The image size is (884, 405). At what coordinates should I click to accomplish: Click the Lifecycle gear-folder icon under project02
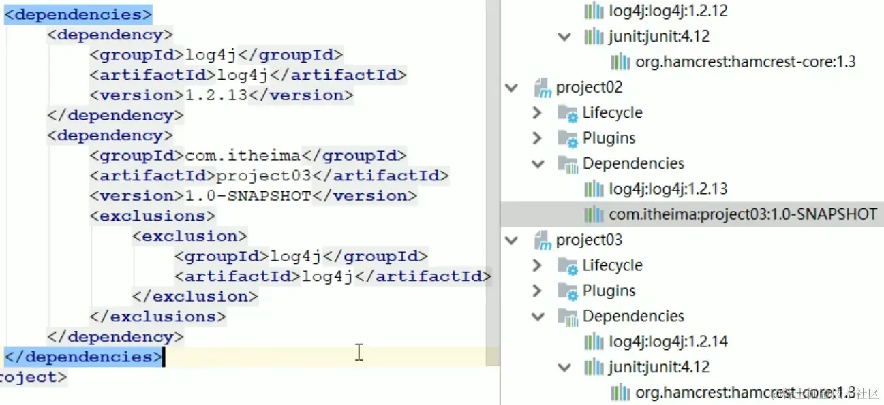coord(568,113)
